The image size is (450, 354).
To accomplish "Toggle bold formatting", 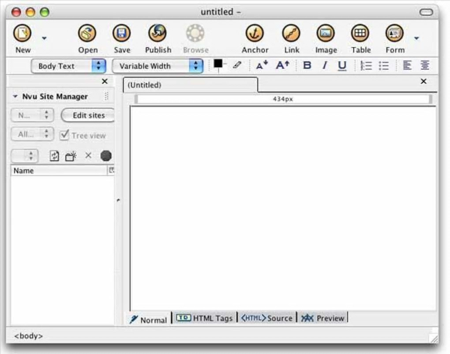I will pos(307,65).
